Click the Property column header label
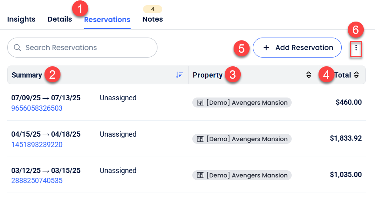The width and height of the screenshot is (375, 199). 208,75
